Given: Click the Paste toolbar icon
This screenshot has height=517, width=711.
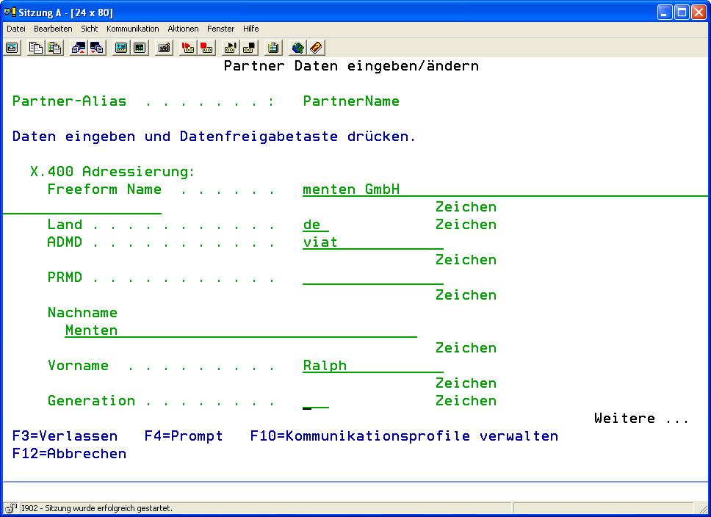Looking at the screenshot, I should tap(54, 48).
